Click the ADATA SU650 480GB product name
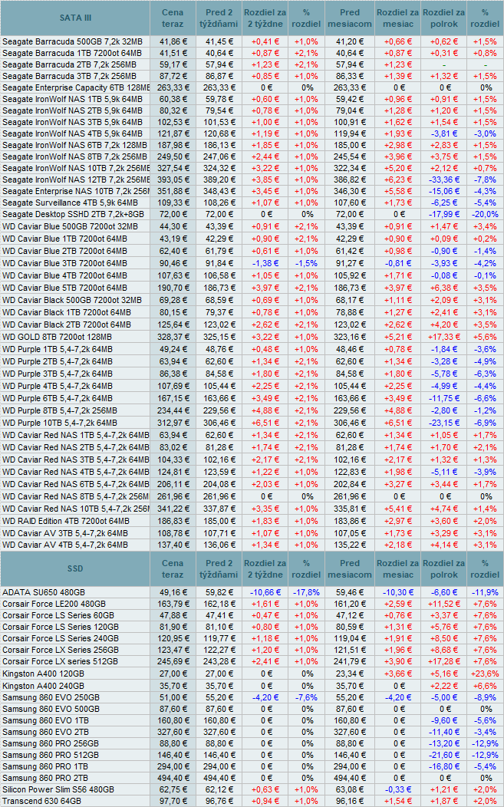This screenshot has height=807, width=504. [44, 592]
